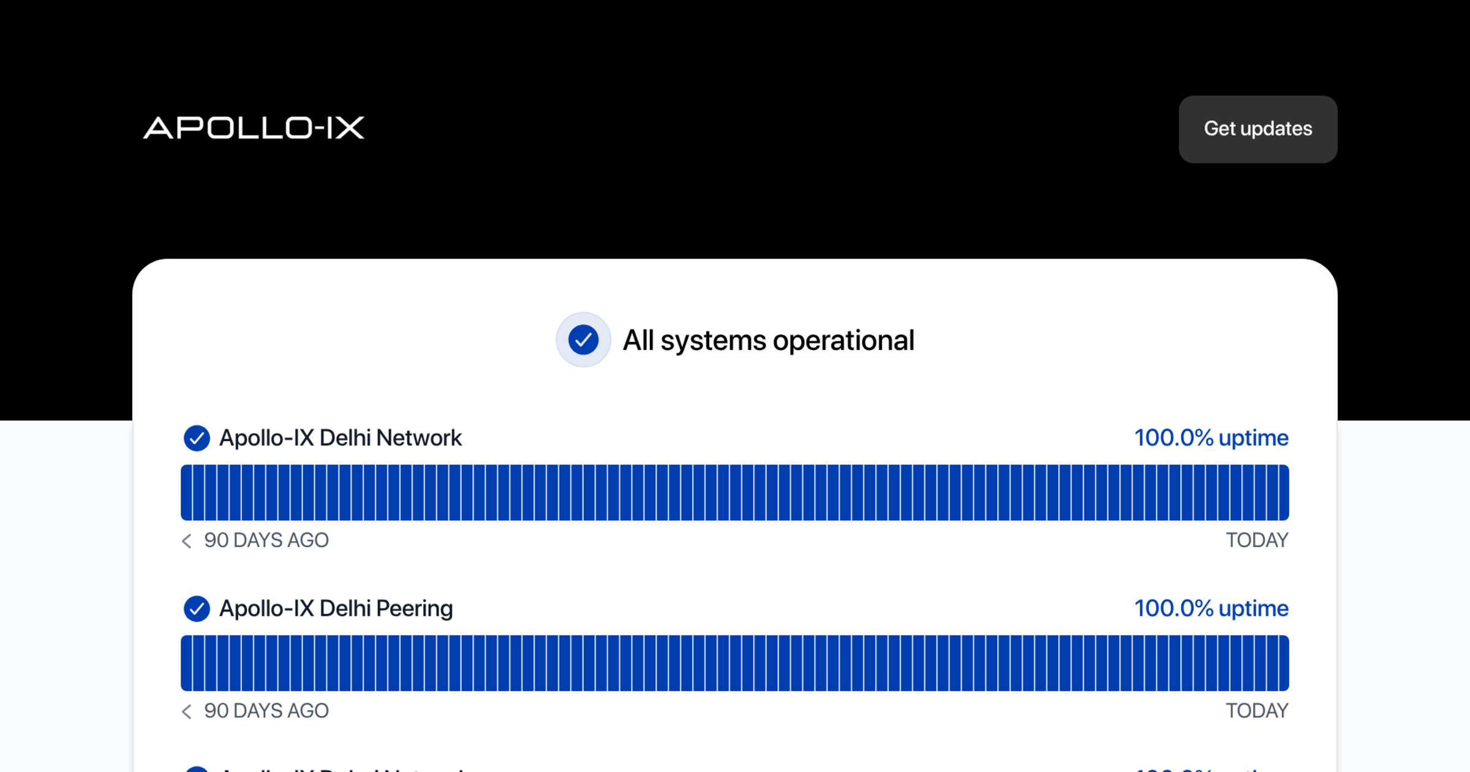Click TODAY label under Delhi Network
Screen dimensions: 1470x772
point(1257,540)
